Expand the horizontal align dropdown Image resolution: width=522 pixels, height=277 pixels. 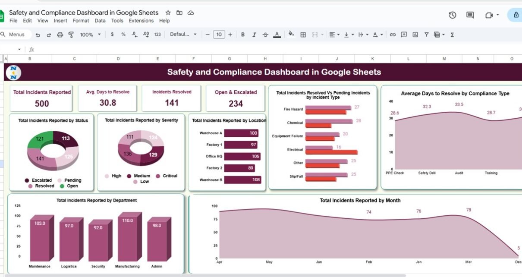coord(333,35)
